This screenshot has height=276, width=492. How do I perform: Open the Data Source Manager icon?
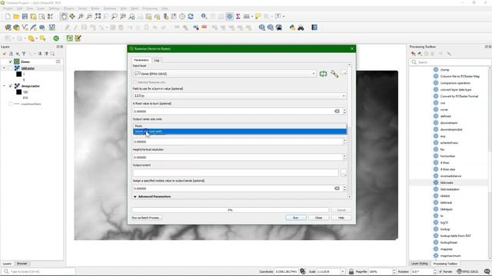8,28
